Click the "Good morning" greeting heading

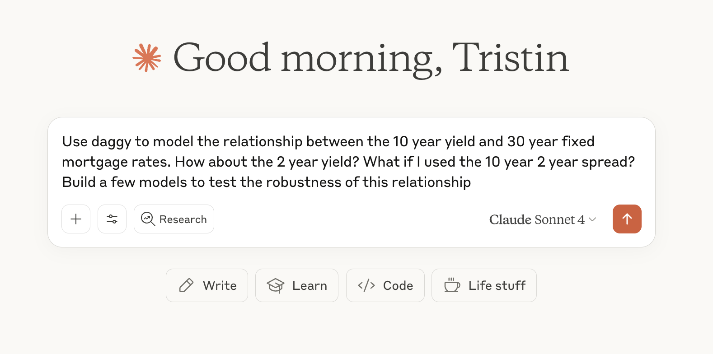307,58
